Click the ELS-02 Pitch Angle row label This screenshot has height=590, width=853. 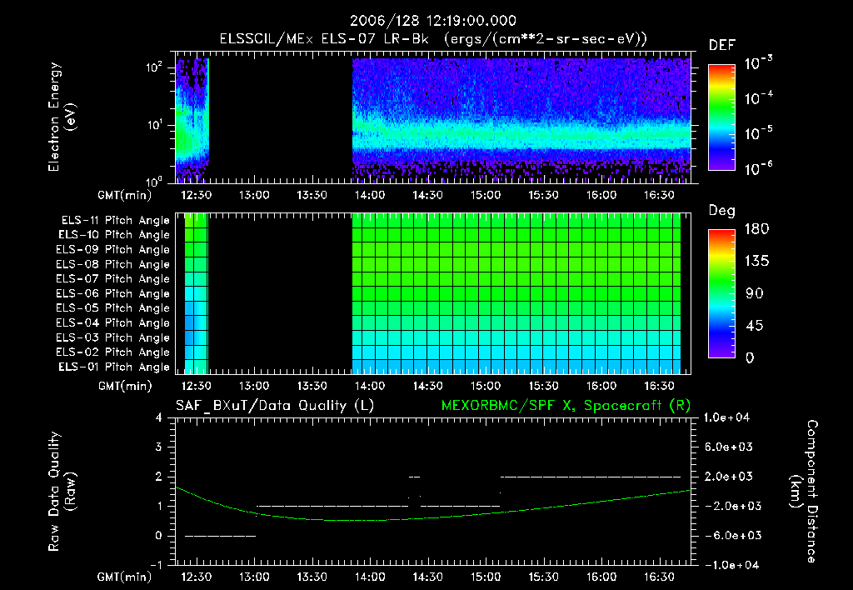113,352
